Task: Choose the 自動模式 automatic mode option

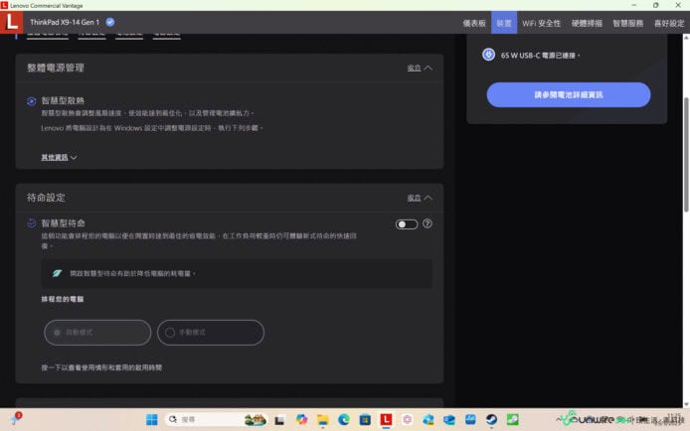Action: click(x=97, y=333)
